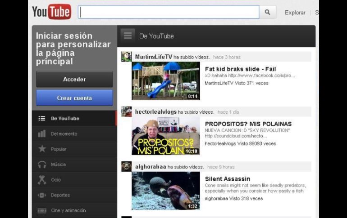Click the Popular star icon
The width and height of the screenshot is (347, 218).
click(42, 149)
